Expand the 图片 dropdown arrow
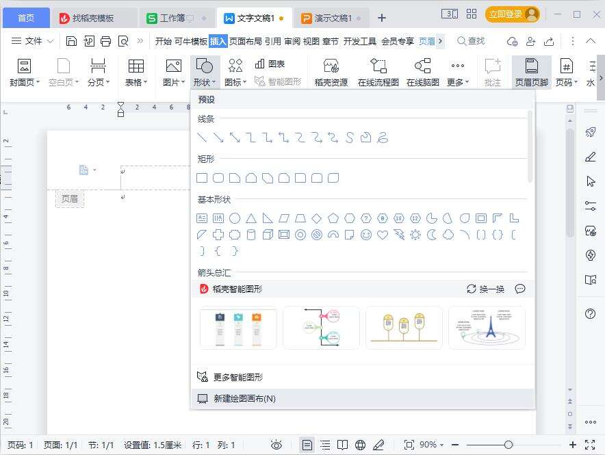605x455 pixels. [183, 83]
